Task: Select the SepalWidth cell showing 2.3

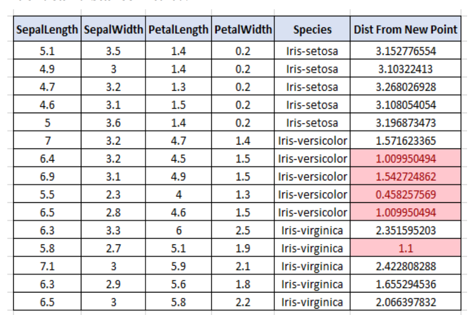Action: tap(114, 194)
